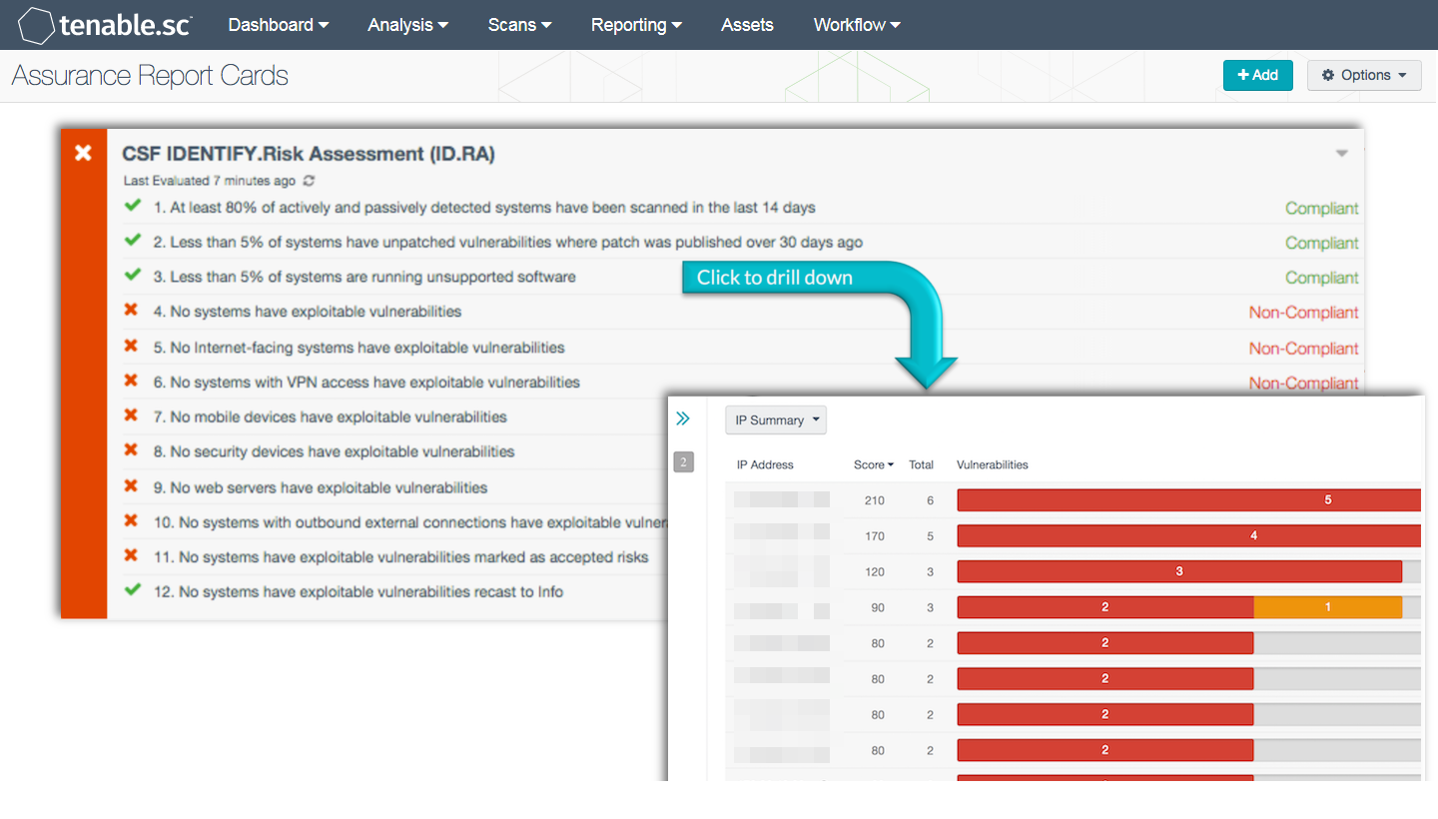
Task: Open the report card caret dropdown
Action: (x=1342, y=154)
